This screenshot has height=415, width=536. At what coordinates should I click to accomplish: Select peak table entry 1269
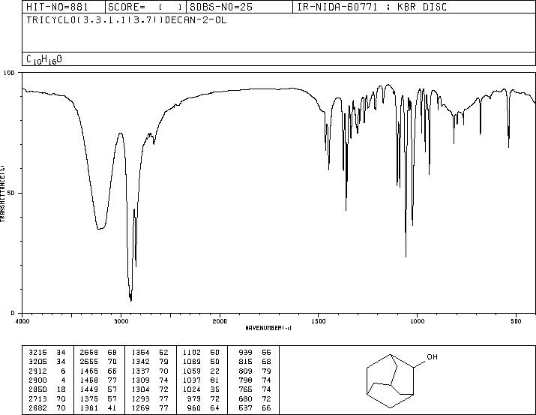140,408
